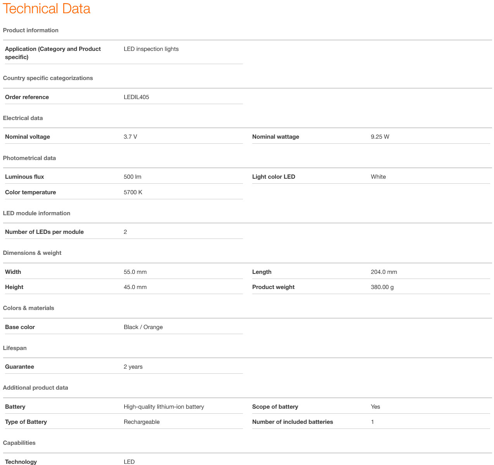
Task: Select the Nominal voltage label
Action: [x=28, y=137]
